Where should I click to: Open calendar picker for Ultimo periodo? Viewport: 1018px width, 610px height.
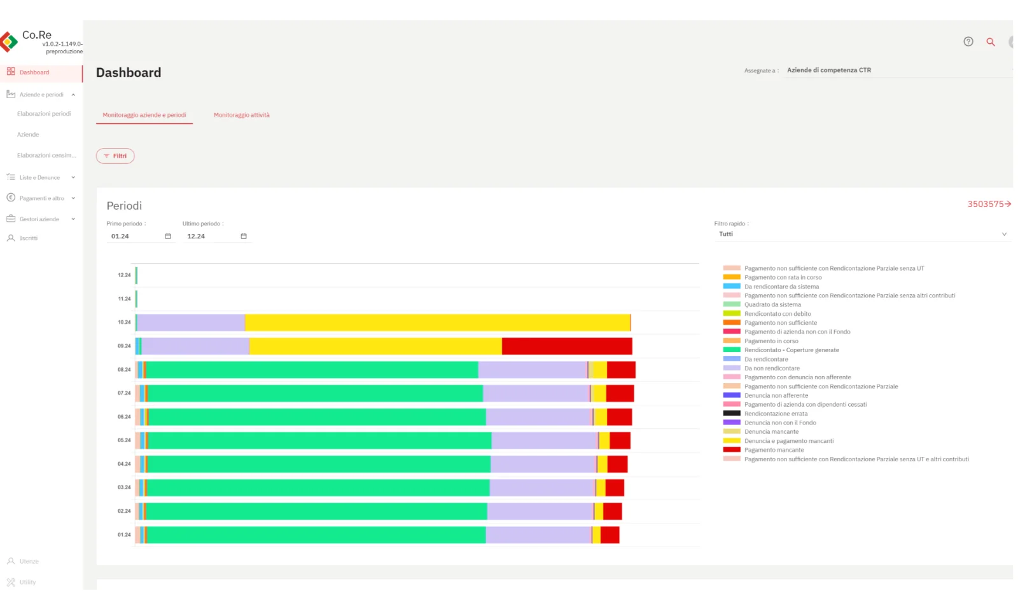pos(244,236)
